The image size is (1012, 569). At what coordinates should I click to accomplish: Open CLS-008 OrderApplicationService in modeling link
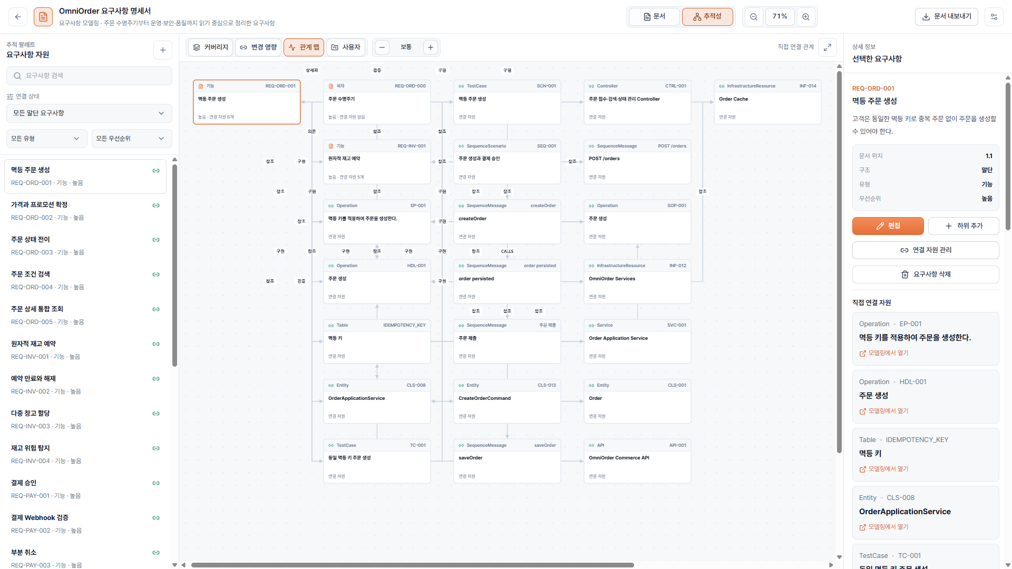point(884,527)
